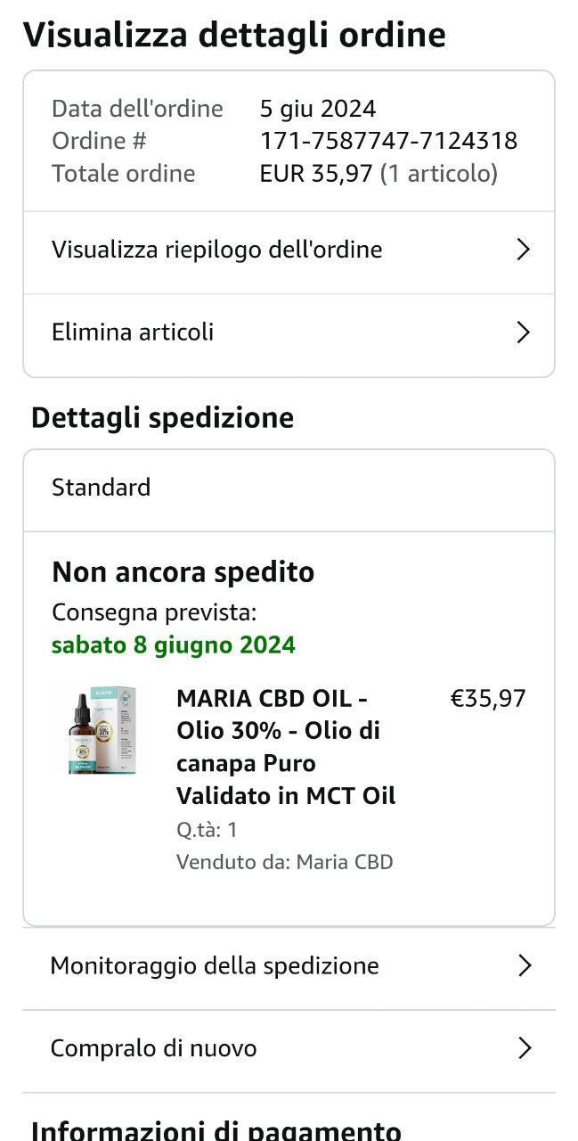This screenshot has height=1141, width=578.
Task: Tap the Informazioni di pagamento heading
Action: 216,1130
